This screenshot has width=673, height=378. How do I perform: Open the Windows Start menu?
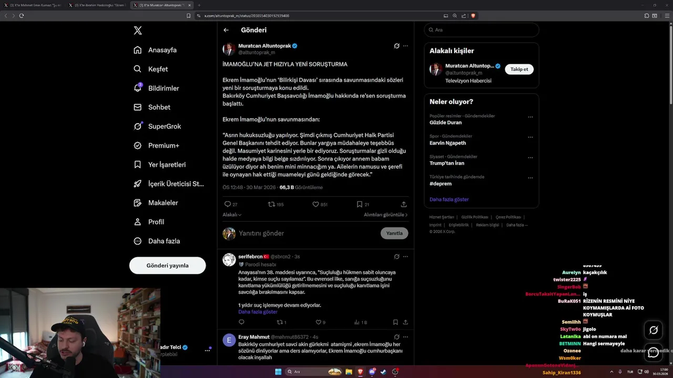click(x=278, y=372)
